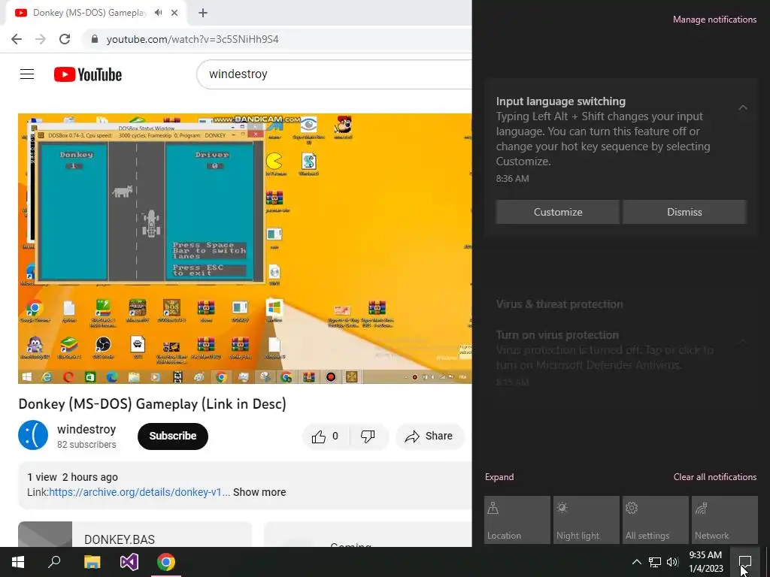Screen dimensions: 770x577
Task: Reload the YouTube page
Action: point(65,39)
